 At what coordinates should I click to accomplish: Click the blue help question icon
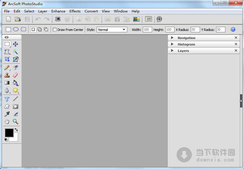[x=233, y=30]
